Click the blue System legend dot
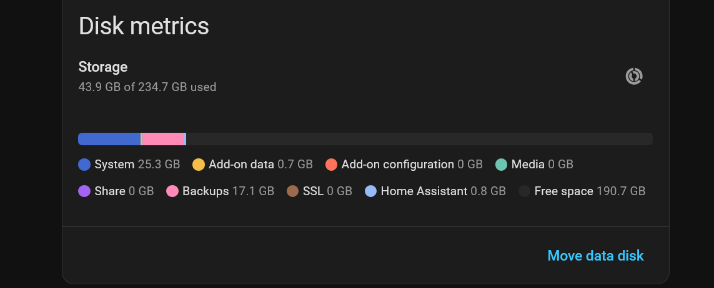714x288 pixels. (x=85, y=165)
